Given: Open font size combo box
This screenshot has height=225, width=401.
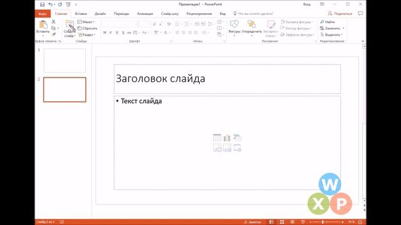Looking at the screenshot, I should coord(145,24).
